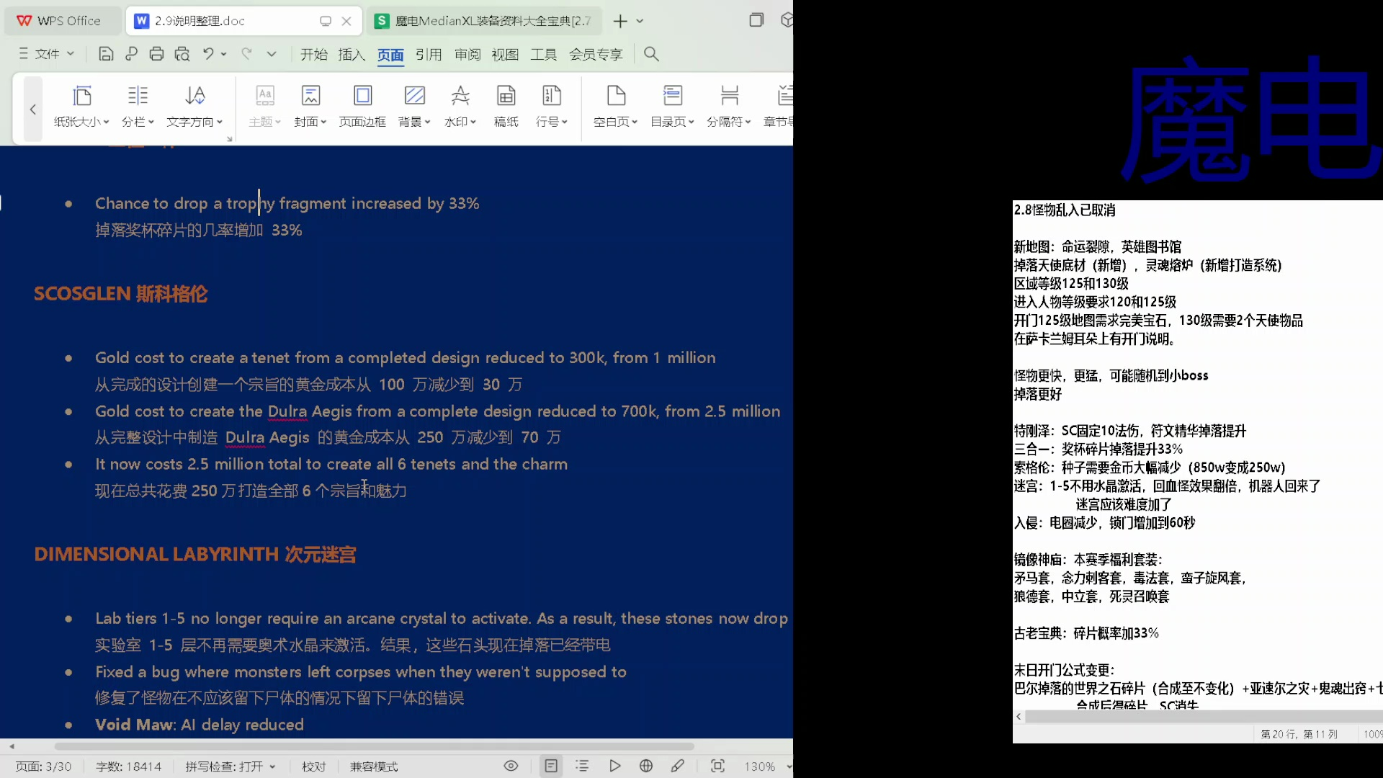
Task: Switch to outline view icon
Action: (583, 766)
